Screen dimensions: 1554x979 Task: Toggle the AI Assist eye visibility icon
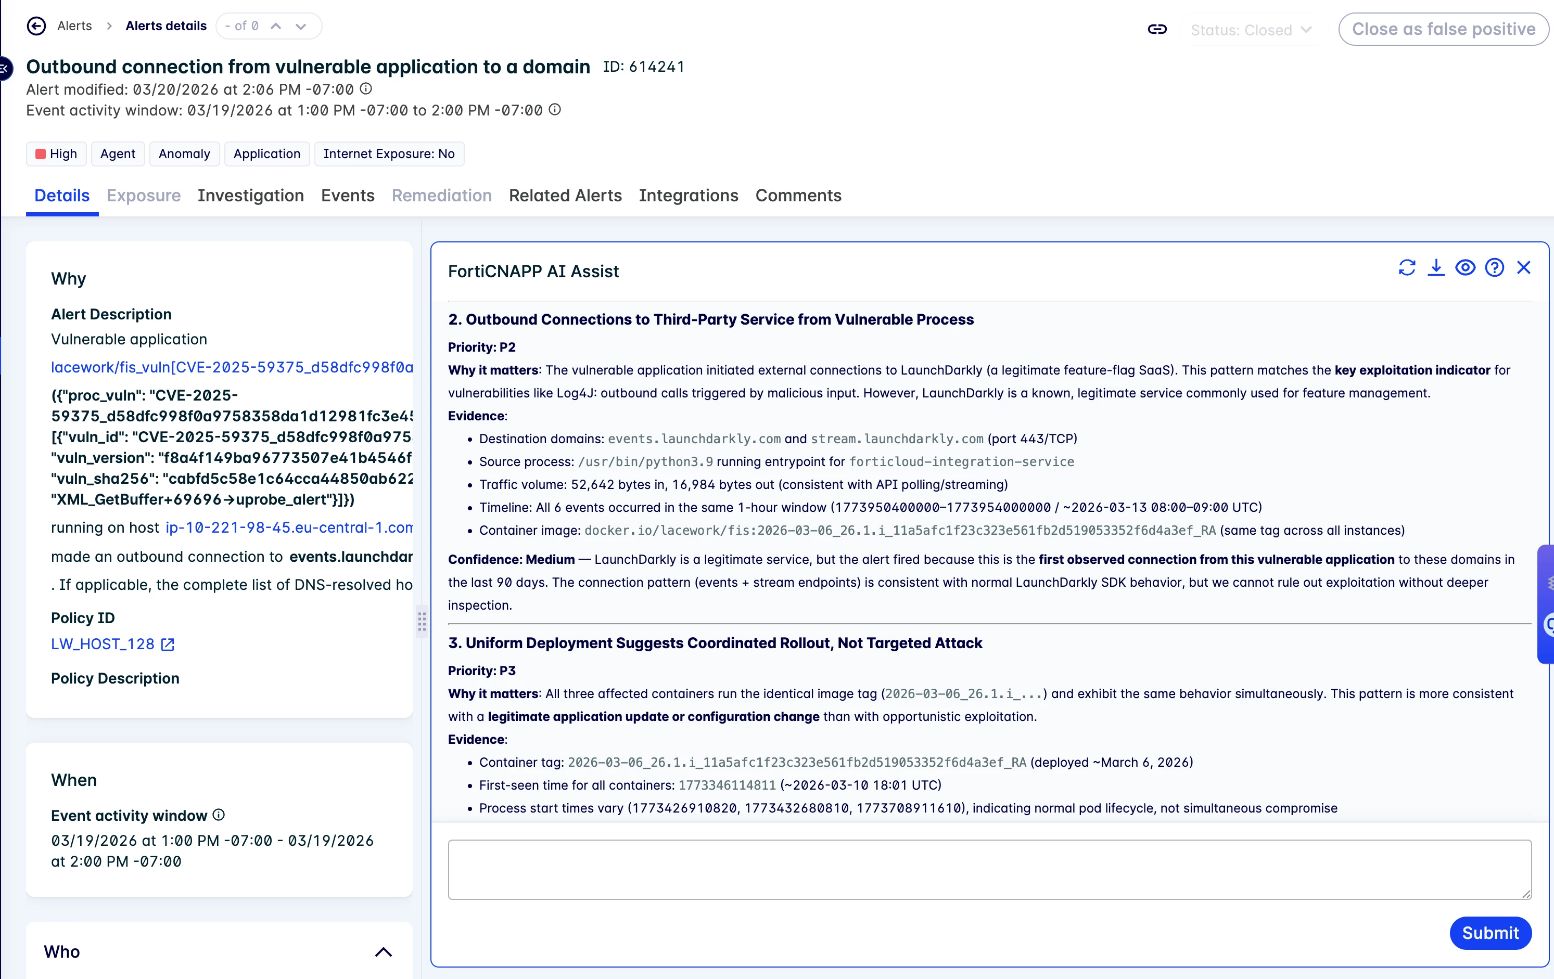(x=1465, y=267)
